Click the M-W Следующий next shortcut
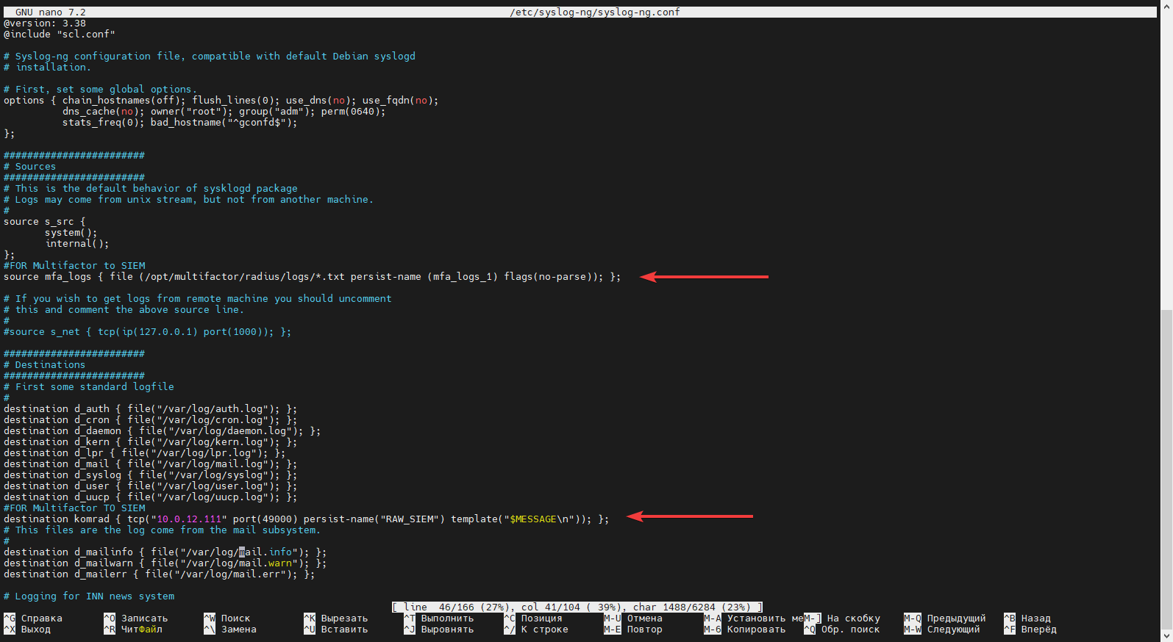Screen dimensions: 1173x642 coord(942,630)
